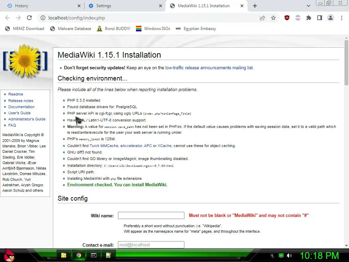Click Chrome taskbar icon
This screenshot has height=262, width=349.
[x=79, y=255]
